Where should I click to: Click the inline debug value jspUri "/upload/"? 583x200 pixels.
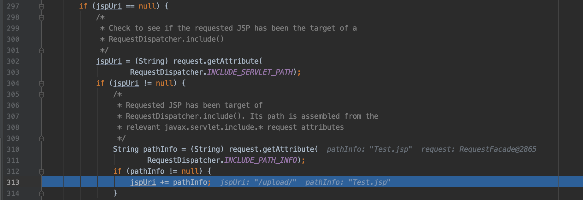pos(258,182)
